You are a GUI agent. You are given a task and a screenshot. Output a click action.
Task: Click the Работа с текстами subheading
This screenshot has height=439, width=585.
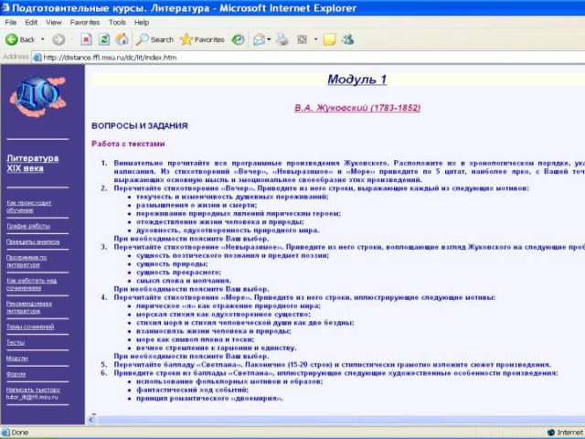[x=128, y=144]
